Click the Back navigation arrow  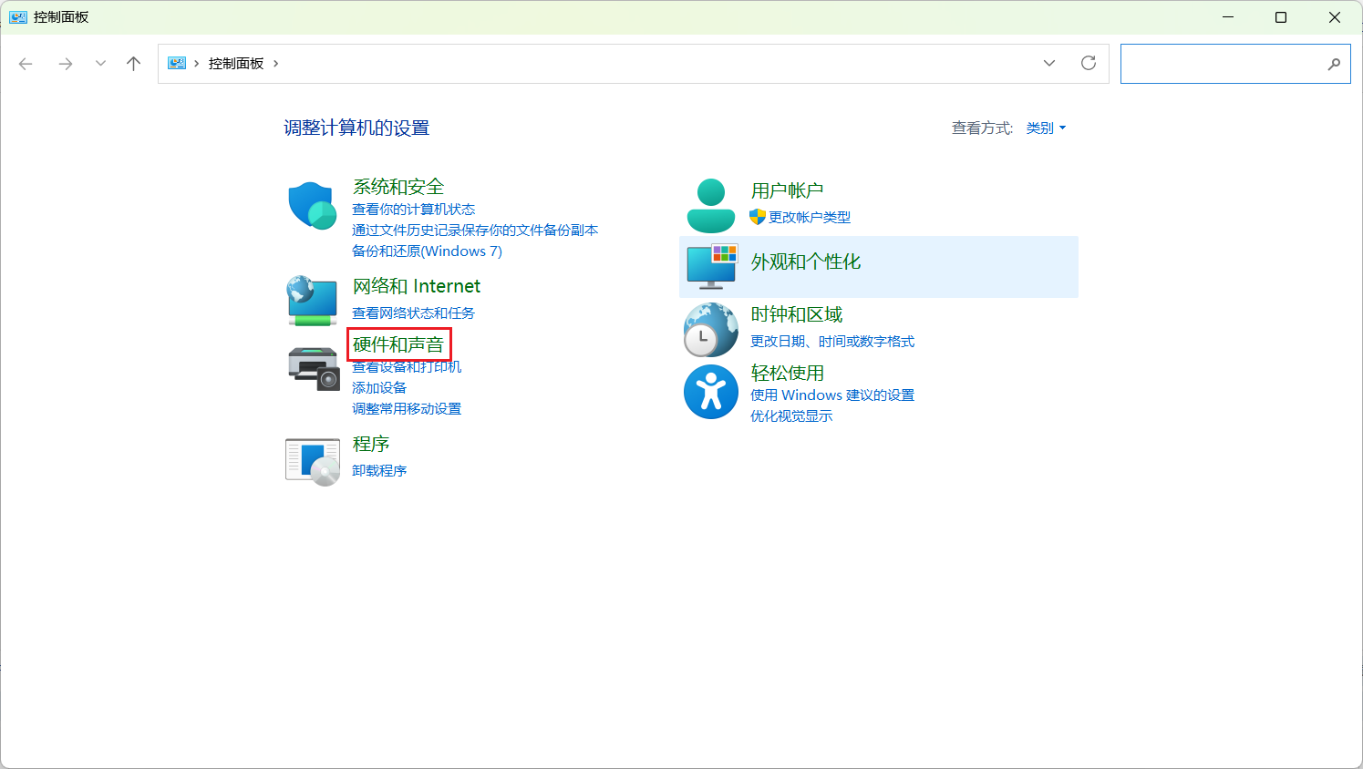coord(26,63)
